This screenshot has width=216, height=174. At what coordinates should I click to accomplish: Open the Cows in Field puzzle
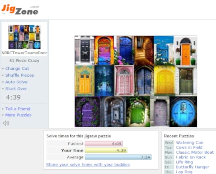tap(189, 147)
